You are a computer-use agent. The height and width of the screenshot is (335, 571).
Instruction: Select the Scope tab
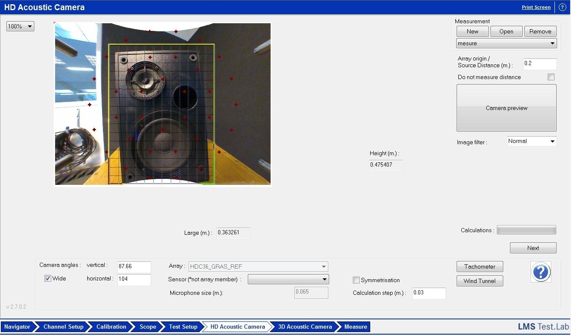click(x=148, y=327)
